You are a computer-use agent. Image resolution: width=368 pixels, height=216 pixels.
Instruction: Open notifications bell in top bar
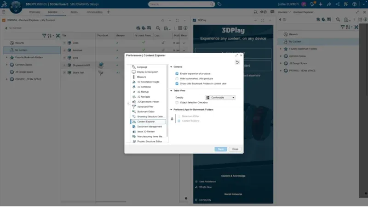pyautogui.click(x=312, y=4)
